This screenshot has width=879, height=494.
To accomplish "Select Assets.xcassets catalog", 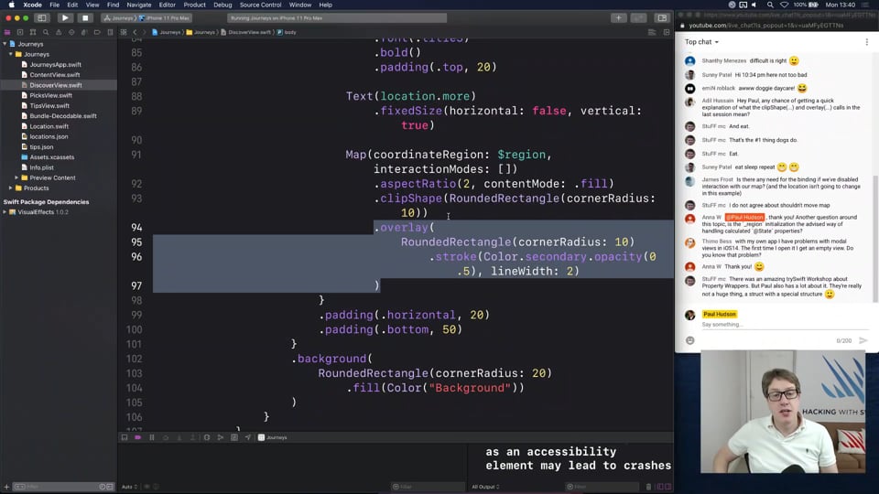I will pos(51,157).
